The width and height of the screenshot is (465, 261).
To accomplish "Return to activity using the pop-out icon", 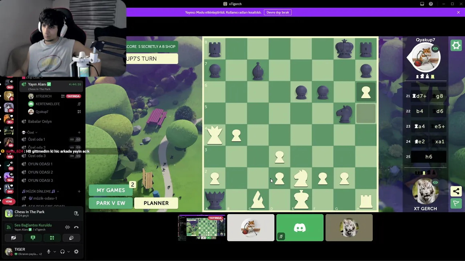I will click(76, 214).
